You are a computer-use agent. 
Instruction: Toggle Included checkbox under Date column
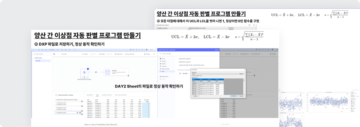click(x=204, y=83)
